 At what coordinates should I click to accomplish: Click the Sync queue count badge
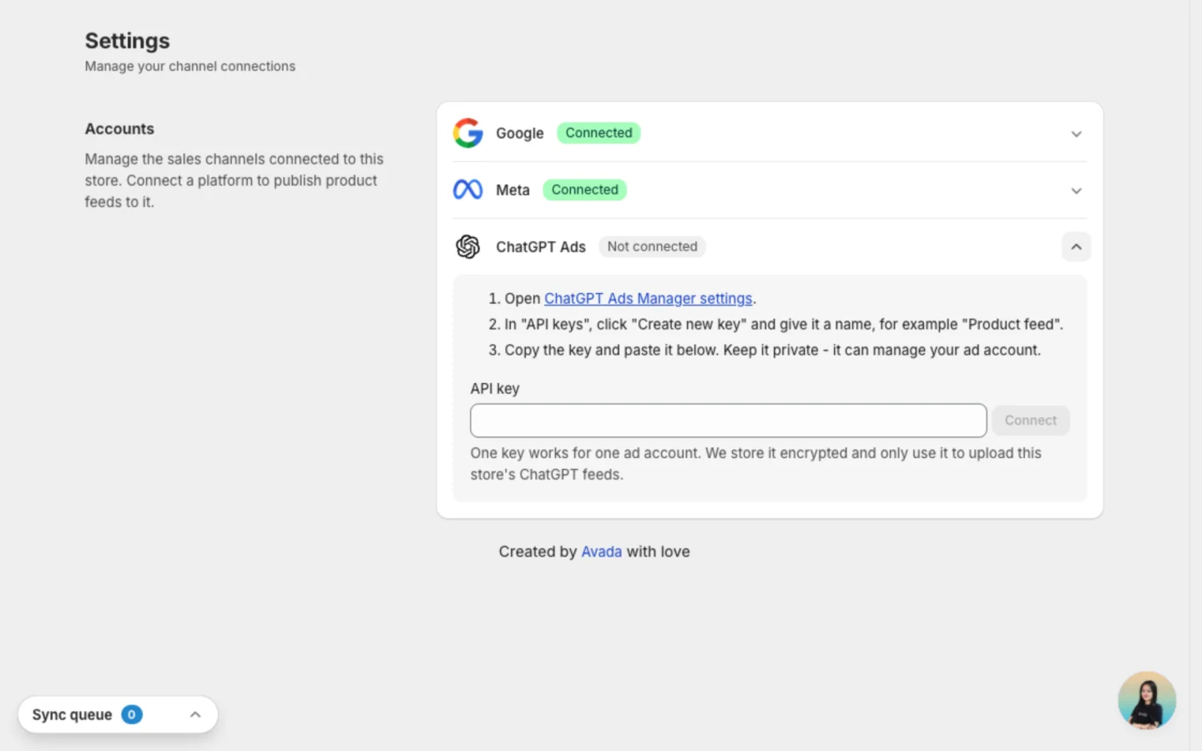[x=132, y=714]
